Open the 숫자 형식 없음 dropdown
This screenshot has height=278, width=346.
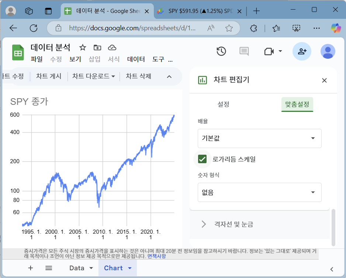[260, 192]
